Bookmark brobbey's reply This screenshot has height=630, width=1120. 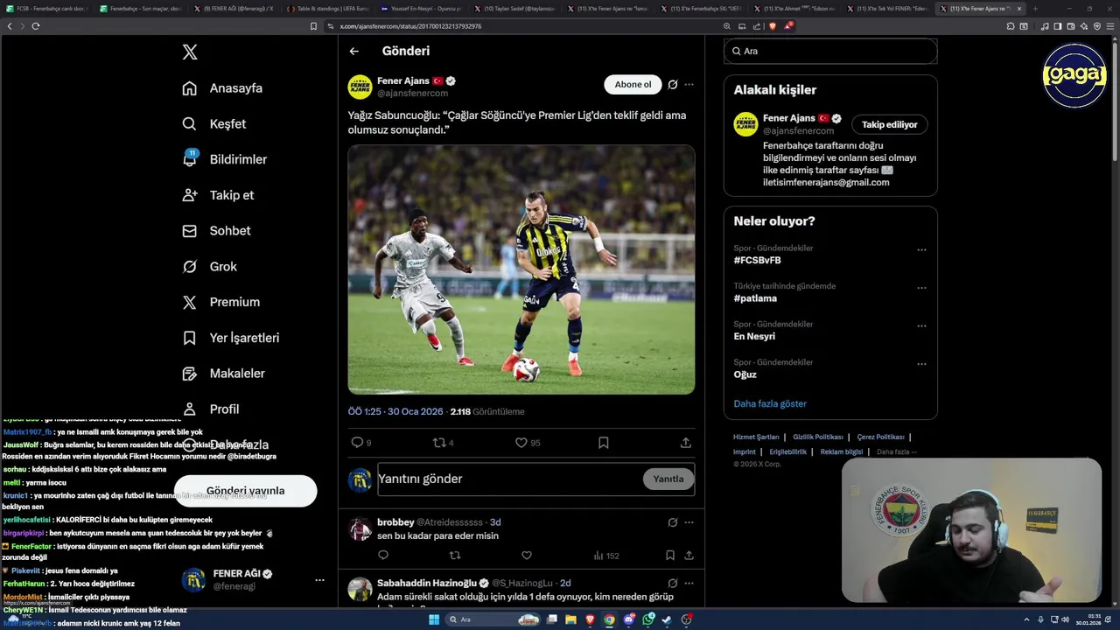[669, 556]
